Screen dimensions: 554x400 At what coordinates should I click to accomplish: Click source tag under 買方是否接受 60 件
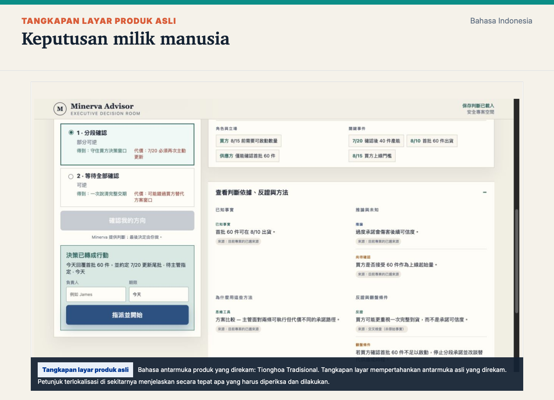(379, 274)
